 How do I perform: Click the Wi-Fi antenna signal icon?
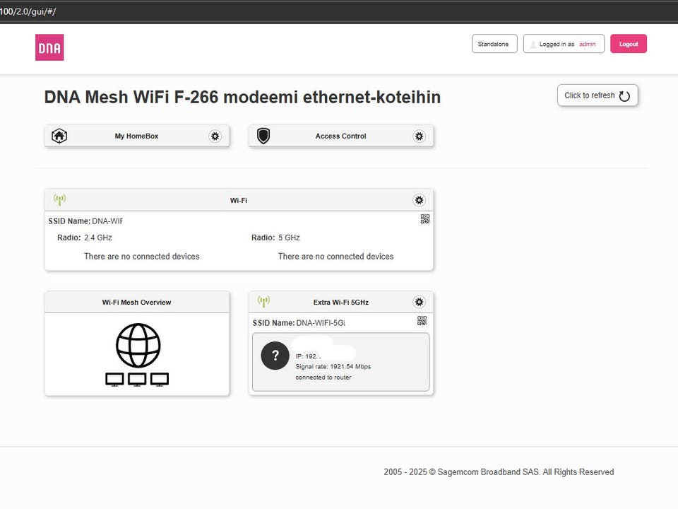[x=59, y=200]
